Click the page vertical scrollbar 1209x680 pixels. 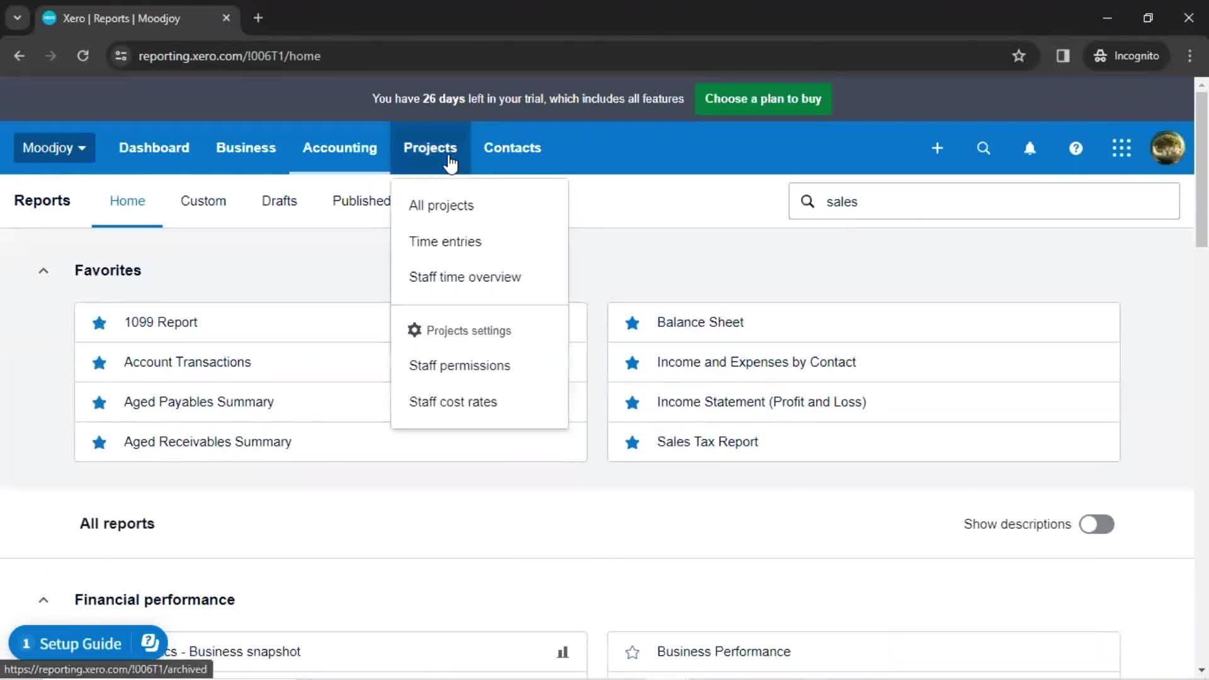(x=1201, y=170)
